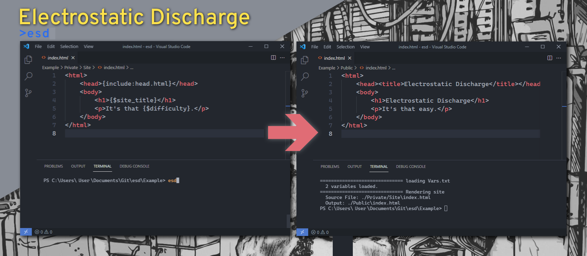This screenshot has height=256, width=587.
Task: Click empty line 8 in right editor
Action: tap(440, 134)
